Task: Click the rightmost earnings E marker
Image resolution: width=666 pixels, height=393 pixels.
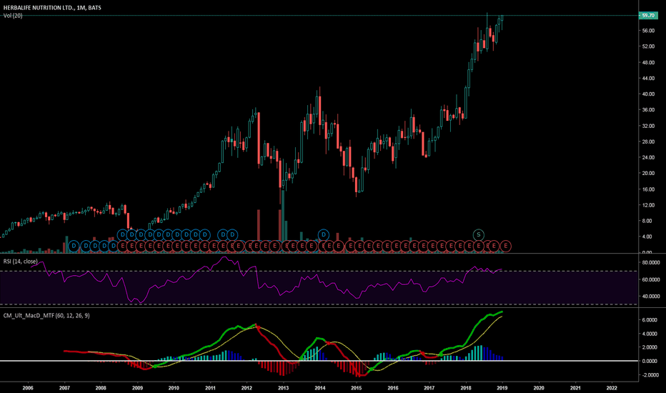Action: (x=505, y=246)
